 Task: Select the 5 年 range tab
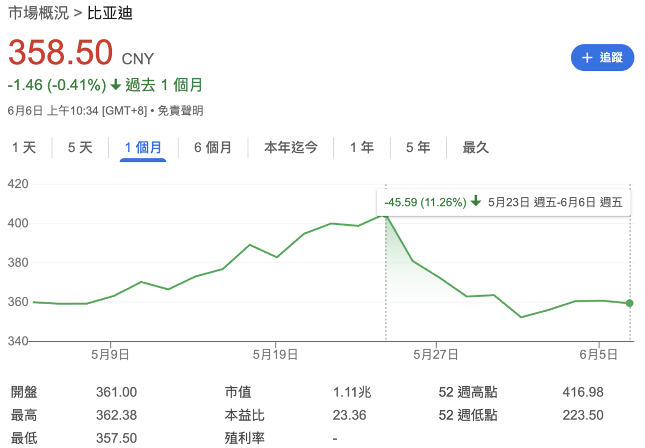[418, 148]
